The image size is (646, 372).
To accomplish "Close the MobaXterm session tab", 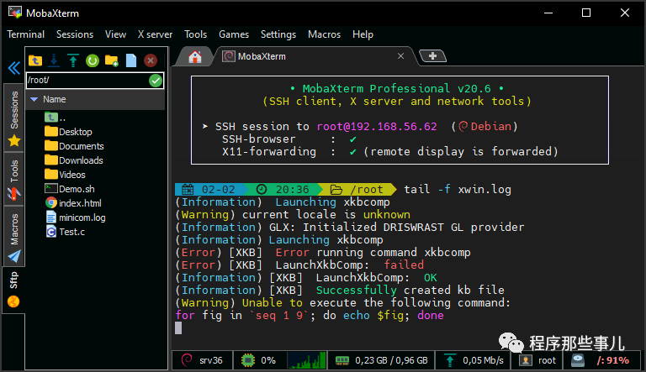I will 400,56.
